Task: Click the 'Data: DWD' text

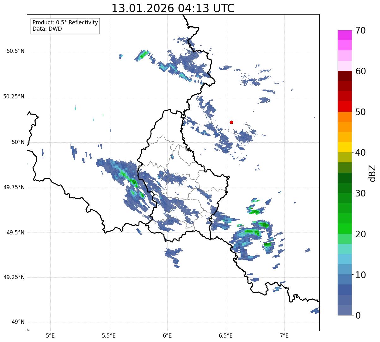Action: coord(47,29)
